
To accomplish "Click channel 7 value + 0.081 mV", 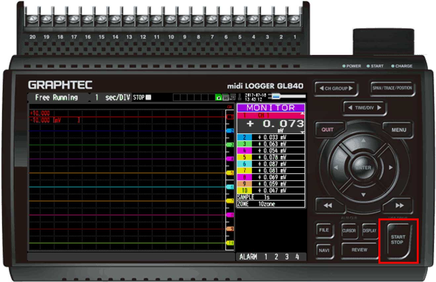I will 272,171.
